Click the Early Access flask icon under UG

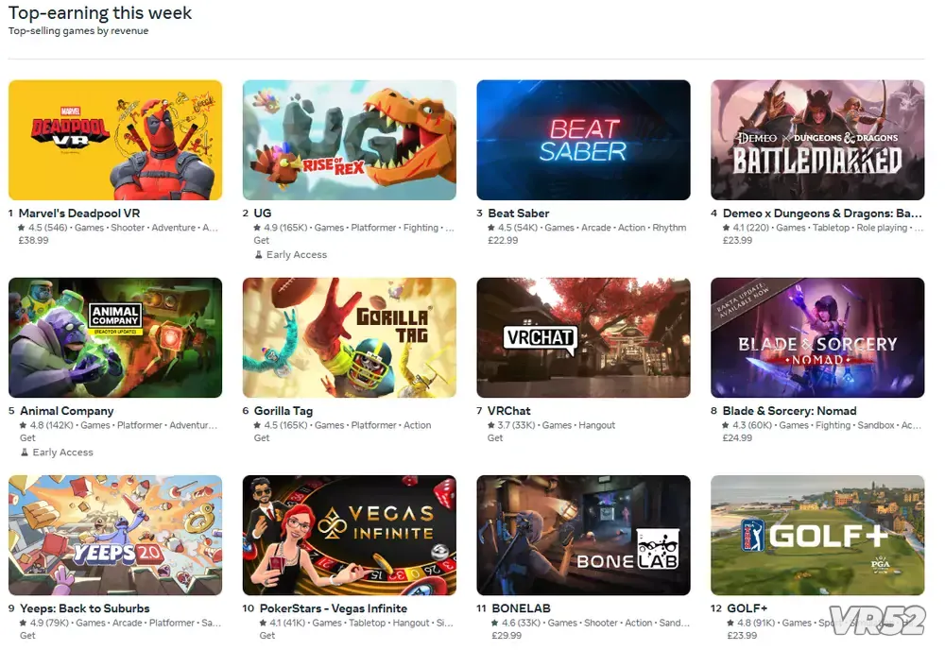tap(259, 255)
